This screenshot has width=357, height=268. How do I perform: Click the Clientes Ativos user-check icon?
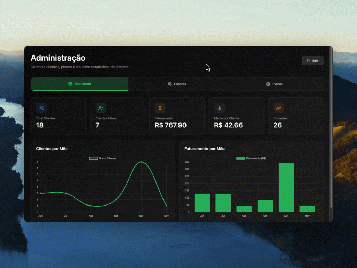101,108
